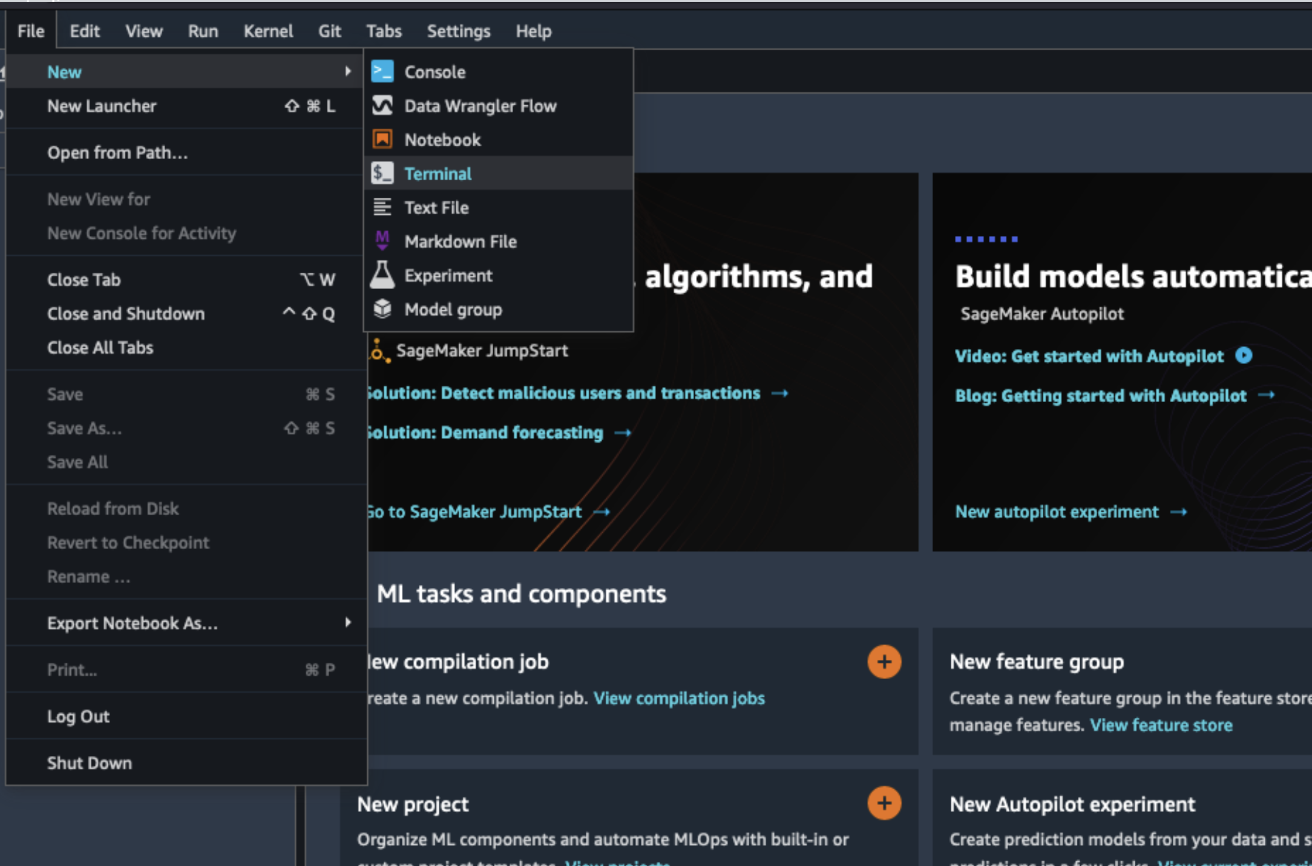The image size is (1312, 866).
Task: Click arrow after New autopilot experiment
Action: pos(1178,512)
